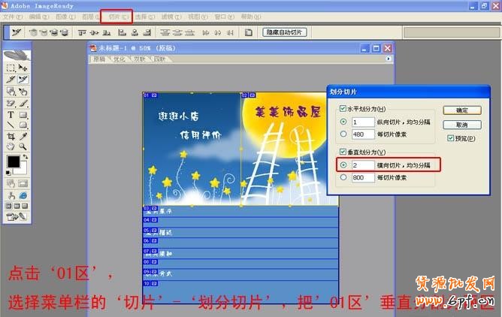Open the 切片 menu

pyautogui.click(x=116, y=16)
